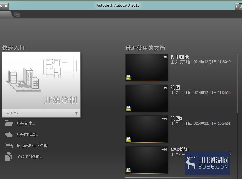The image size is (242, 179).
Task: Open the 绘图 recent document thumbnail
Action: [x=147, y=98]
